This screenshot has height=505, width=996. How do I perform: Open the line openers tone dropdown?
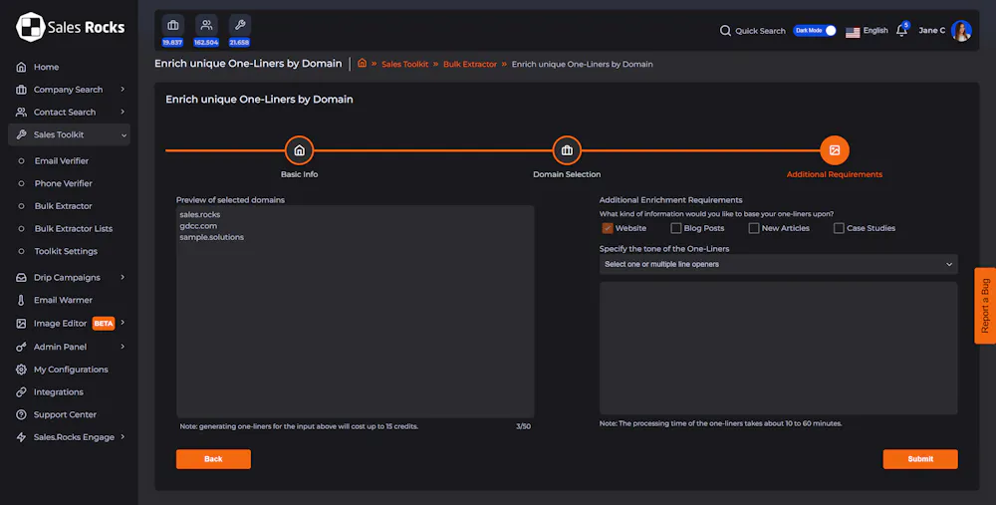(x=778, y=264)
